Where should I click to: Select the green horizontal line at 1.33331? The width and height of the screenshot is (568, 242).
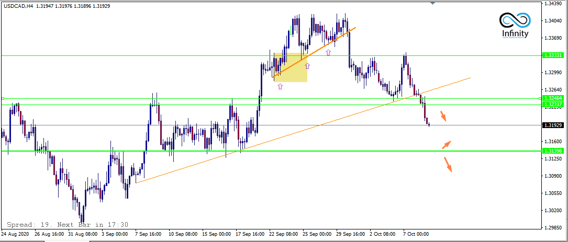272,55
